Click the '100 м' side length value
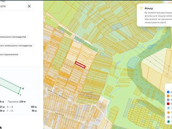 [x=34, y=107]
